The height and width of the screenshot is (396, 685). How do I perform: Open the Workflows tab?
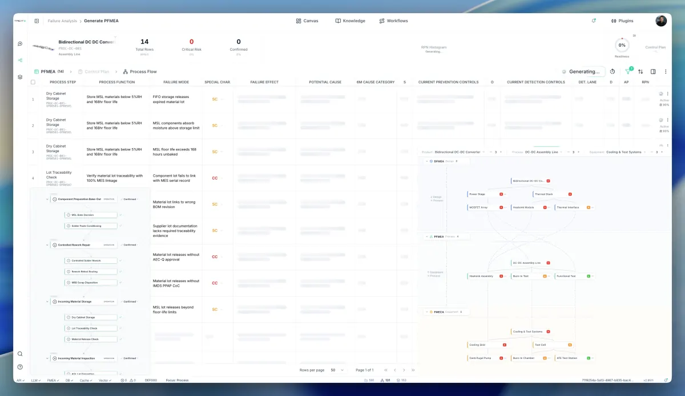coord(394,21)
